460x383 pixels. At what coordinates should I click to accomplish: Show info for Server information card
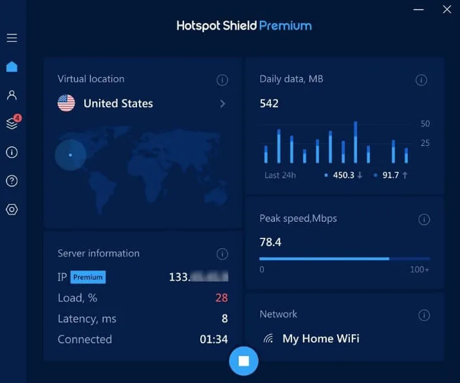[x=222, y=254]
